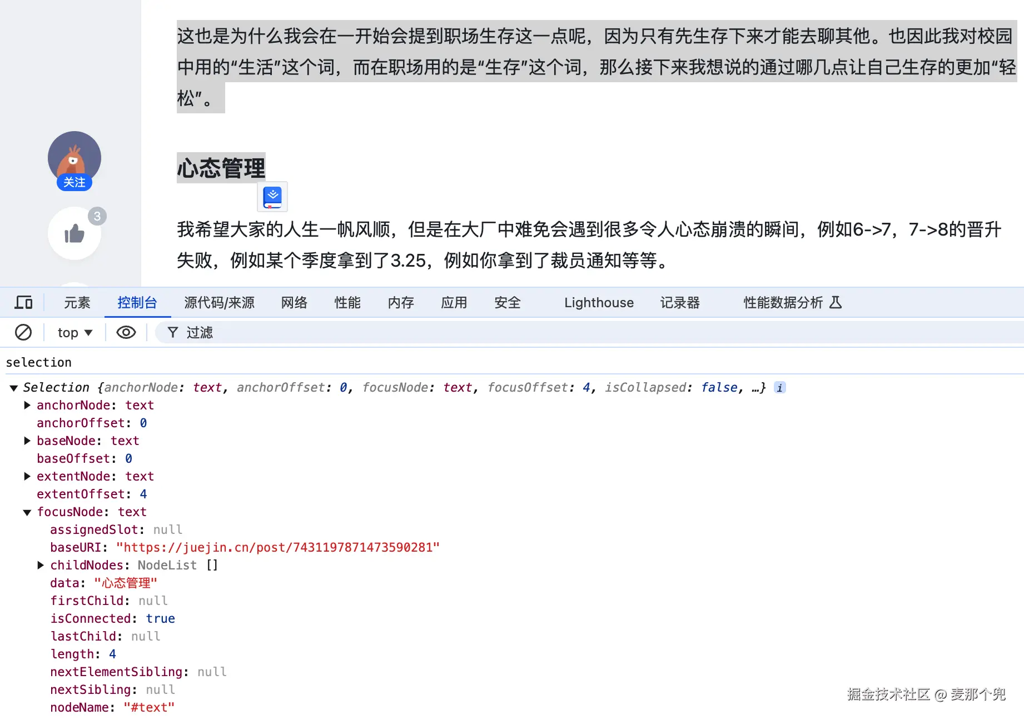
Task: Click the 关注 follow badge under the avatar
Action: coord(74,182)
